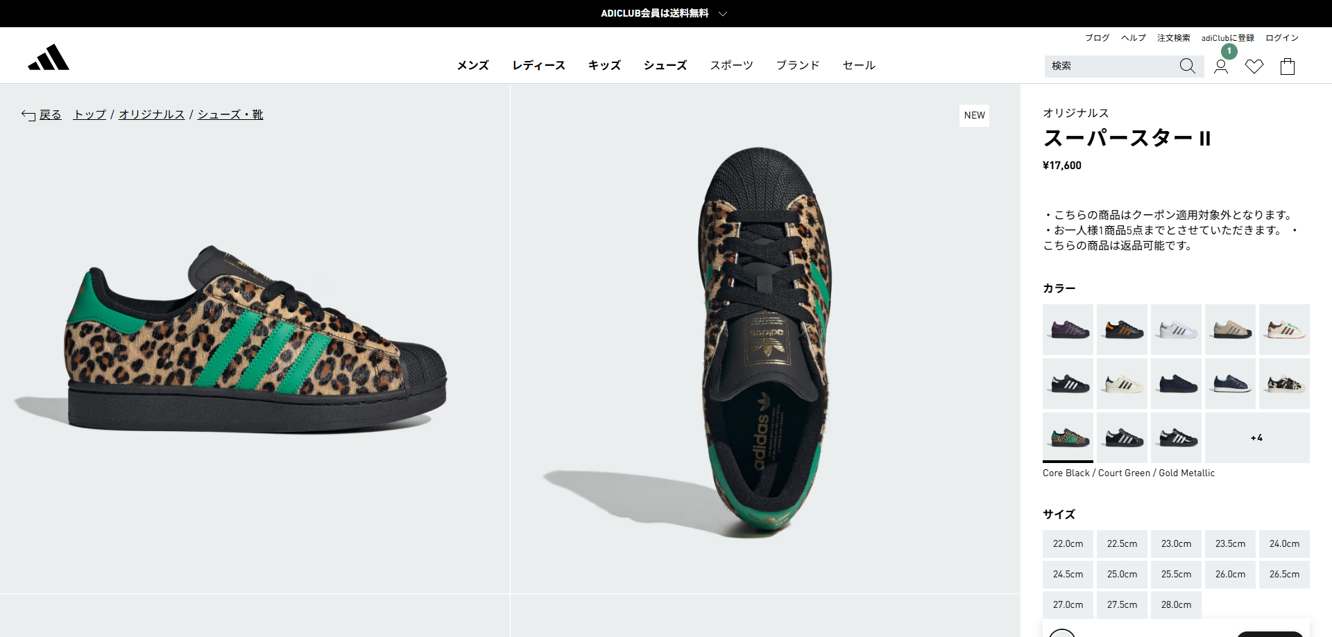1332x637 pixels.
Task: Click the back arrow 戻る
Action: click(x=42, y=114)
